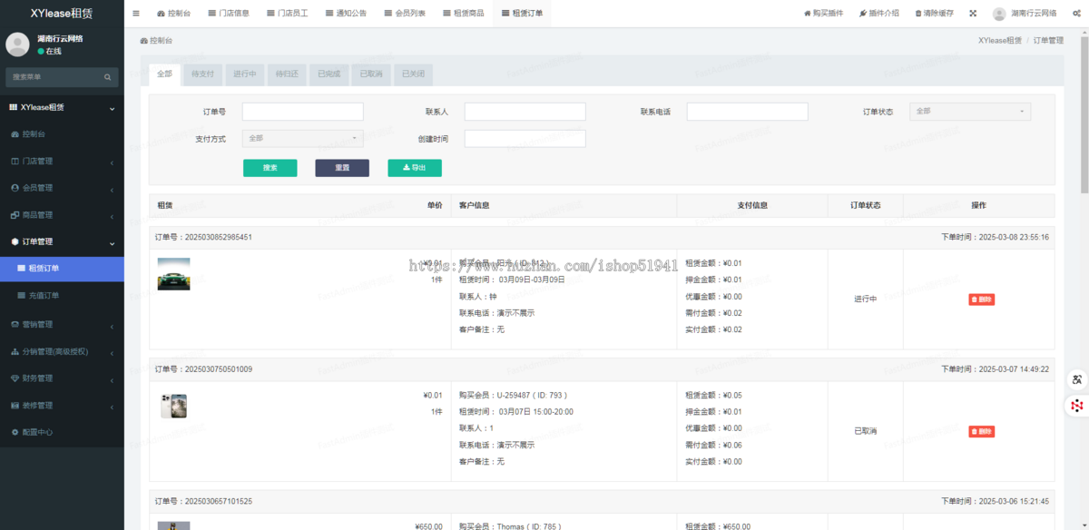Delete order 2025030750501009 via 删除 button
The width and height of the screenshot is (1089, 530).
click(981, 431)
